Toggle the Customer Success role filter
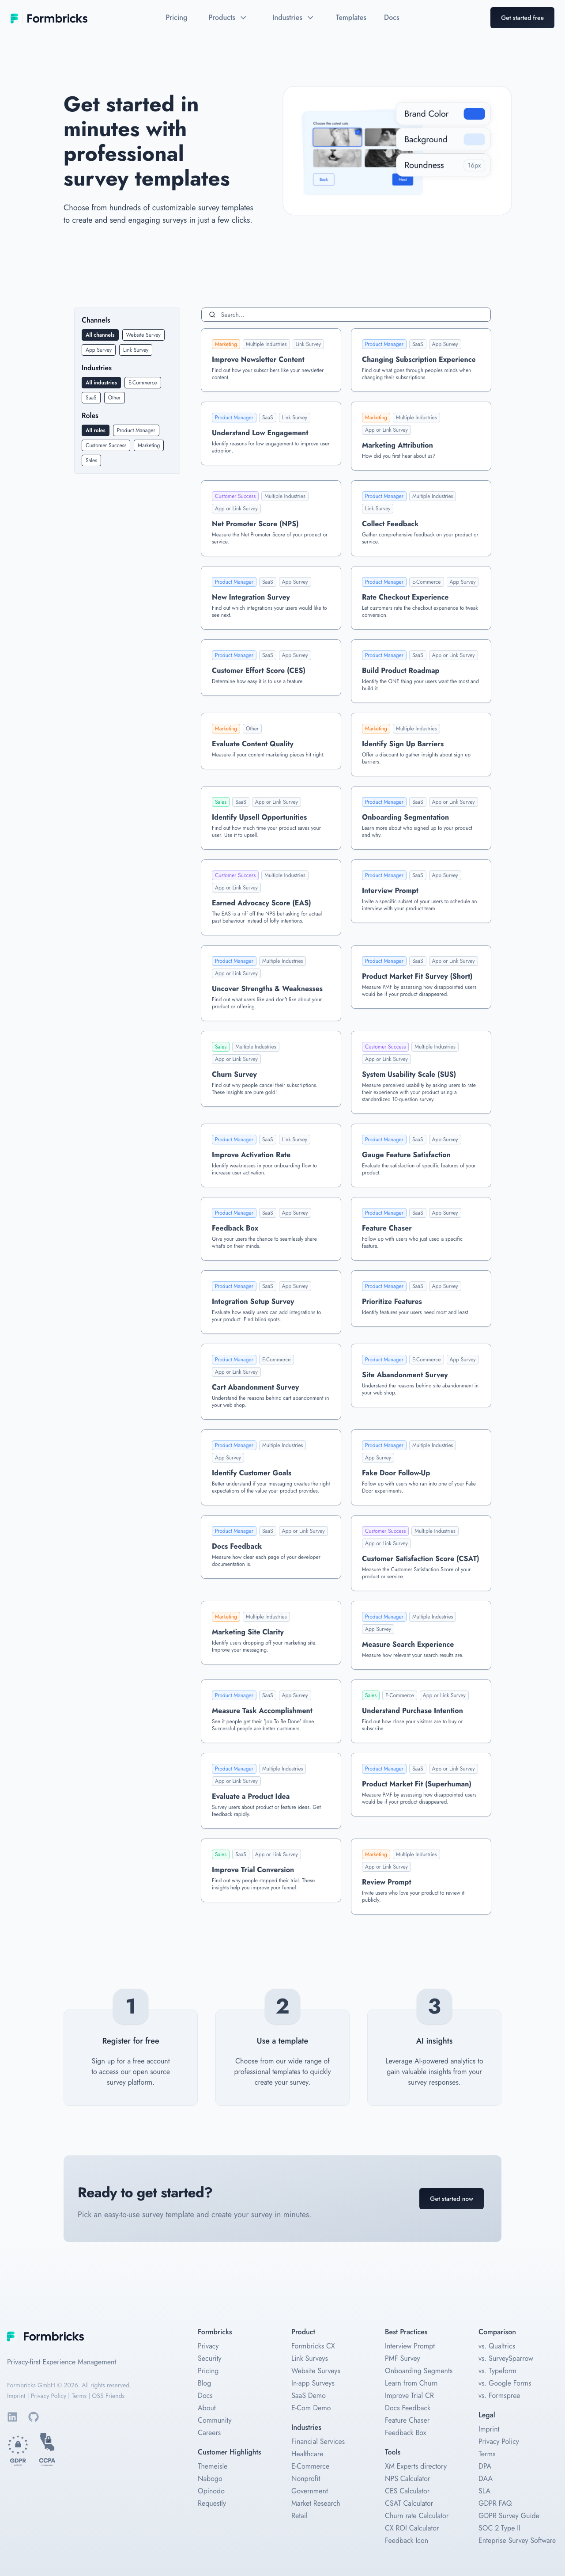 pos(106,446)
